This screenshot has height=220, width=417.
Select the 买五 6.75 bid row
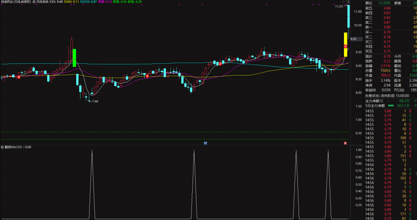pyautogui.click(x=391, y=51)
